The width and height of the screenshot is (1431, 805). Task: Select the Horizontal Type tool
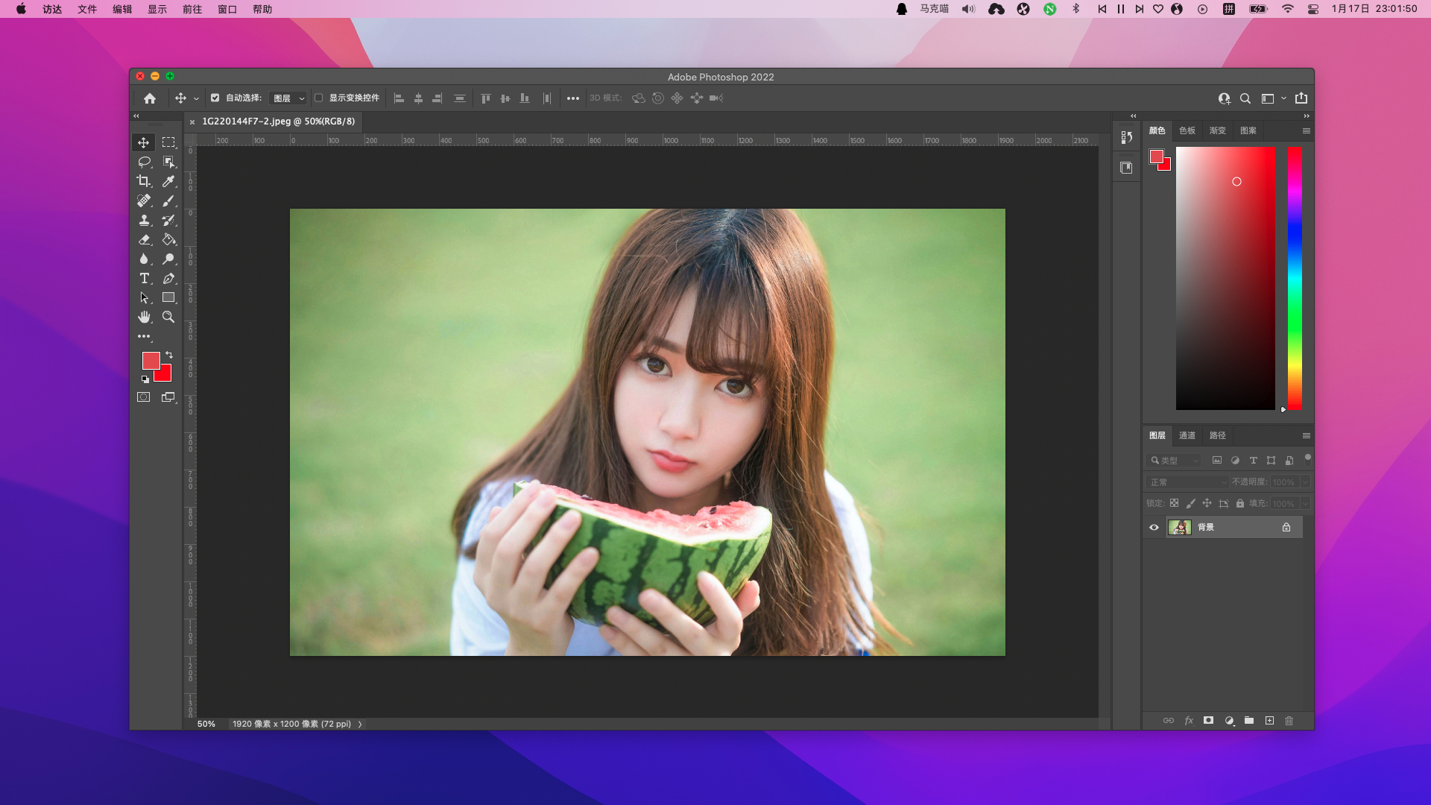coord(144,278)
